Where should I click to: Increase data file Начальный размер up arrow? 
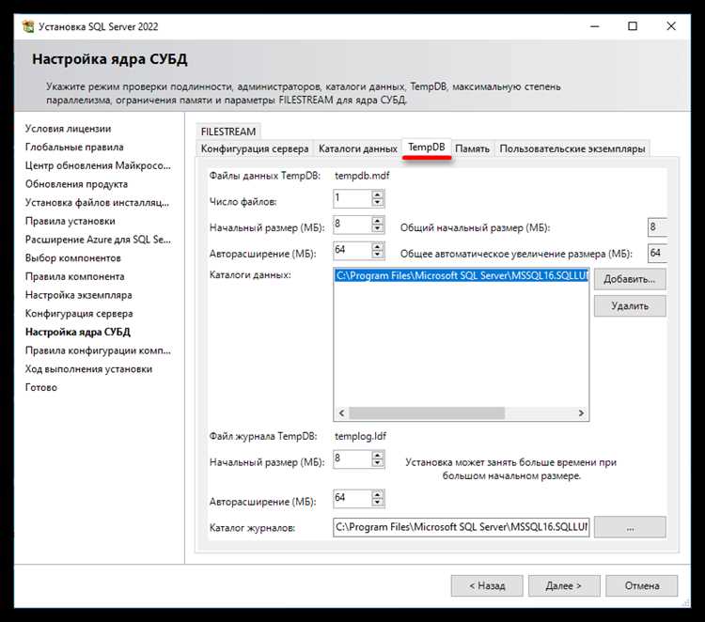[x=378, y=220]
